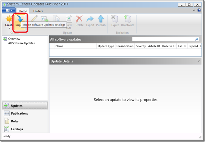Click the Create update starburst icon
The width and height of the screenshot is (205, 142).
click(x=9, y=19)
